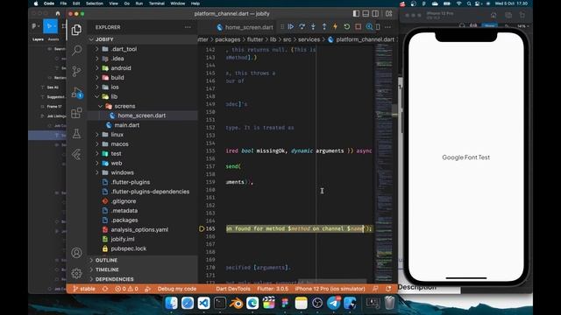Image resolution: width=561 pixels, height=315 pixels.
Task: Open the Flutter sidebar view
Action: pos(76,155)
